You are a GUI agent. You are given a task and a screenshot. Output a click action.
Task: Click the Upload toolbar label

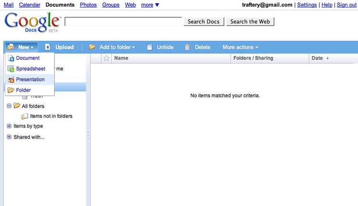[65, 47]
